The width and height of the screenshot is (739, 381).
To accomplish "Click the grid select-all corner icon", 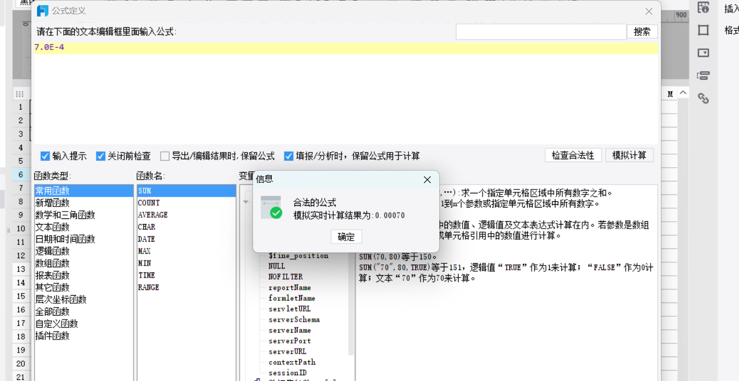I will (x=20, y=94).
